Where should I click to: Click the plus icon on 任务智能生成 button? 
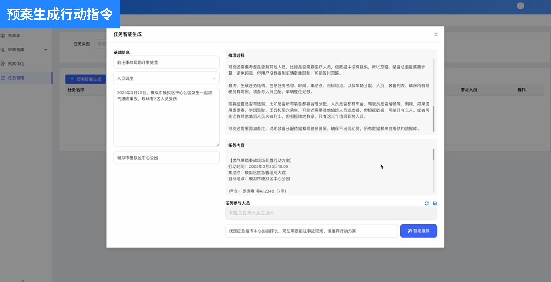(x=72, y=79)
